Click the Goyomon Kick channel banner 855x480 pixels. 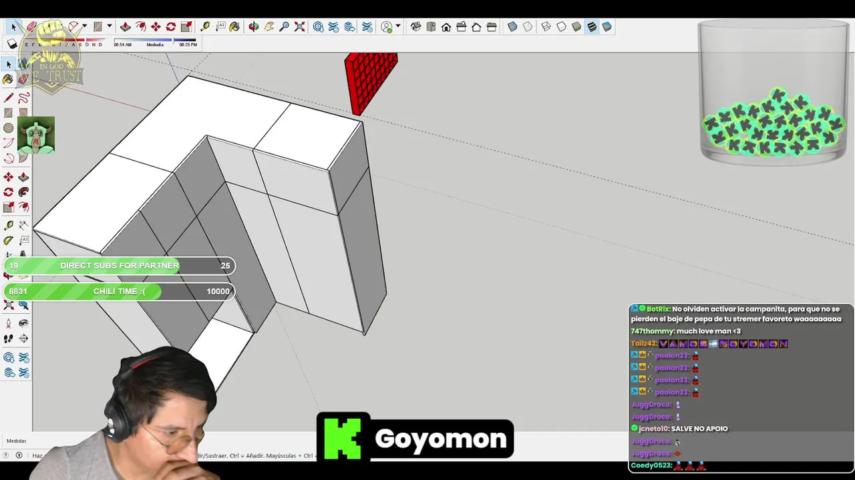pyautogui.click(x=415, y=437)
